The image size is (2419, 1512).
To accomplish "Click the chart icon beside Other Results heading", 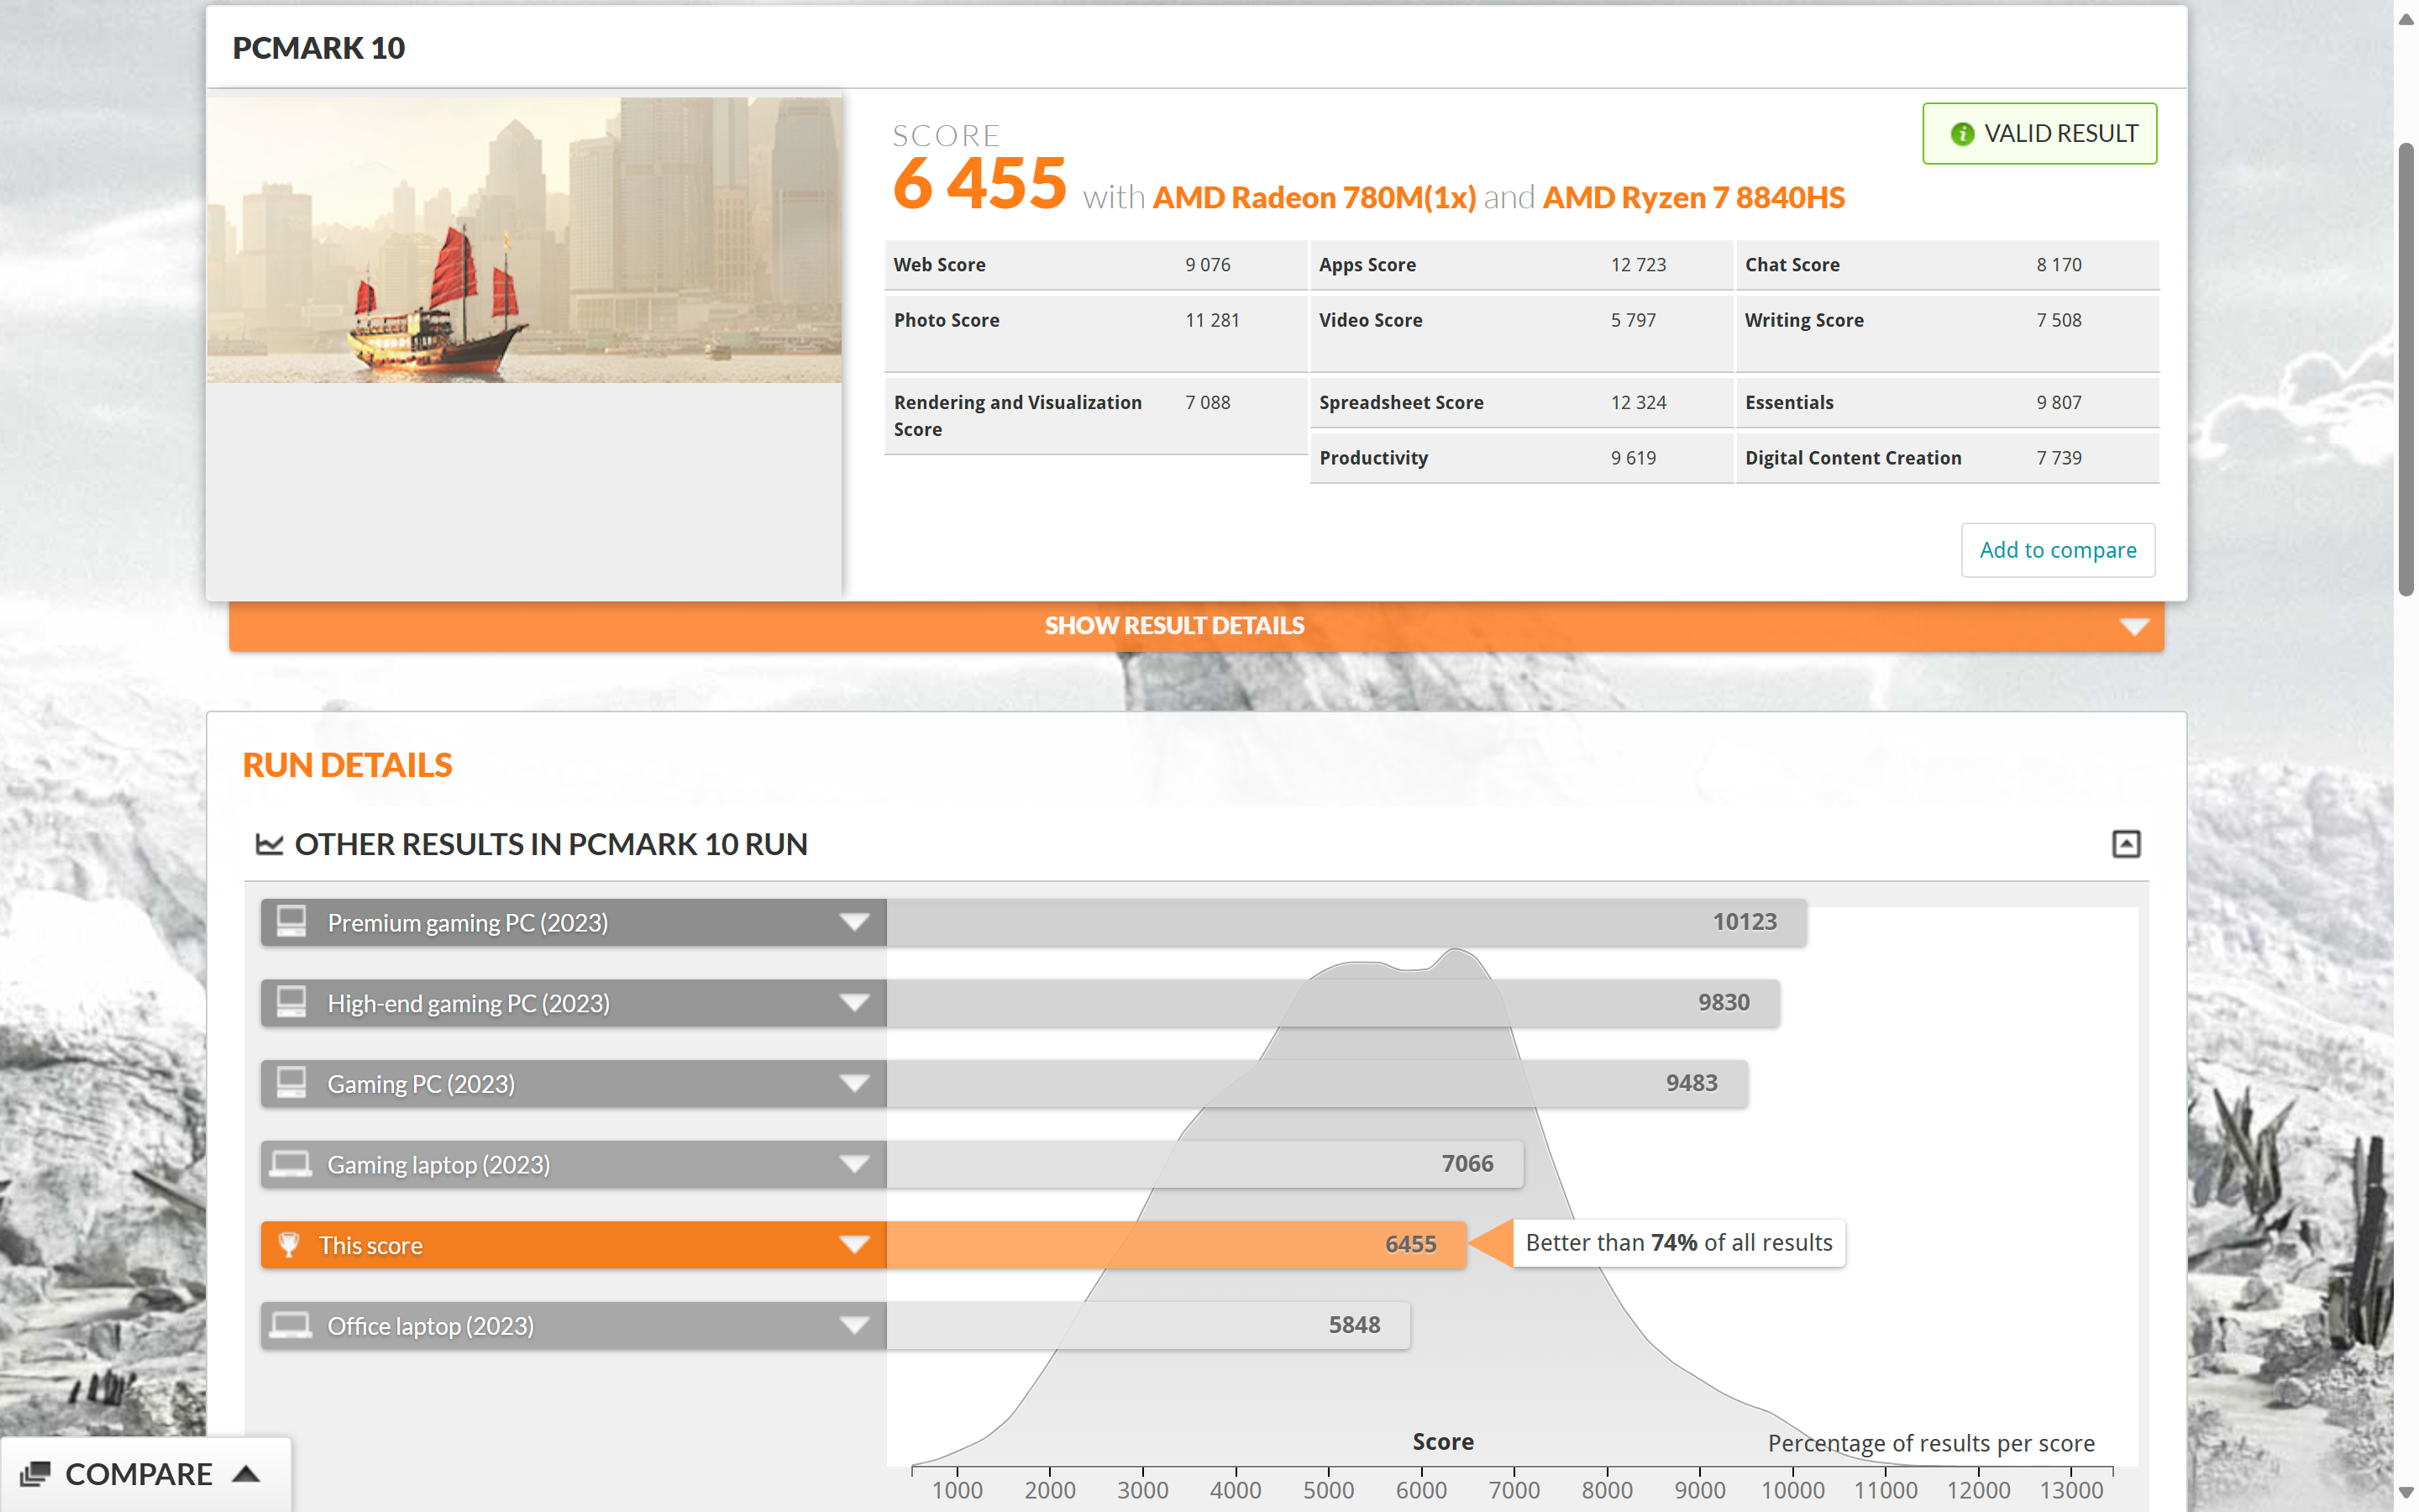I will 269,844.
